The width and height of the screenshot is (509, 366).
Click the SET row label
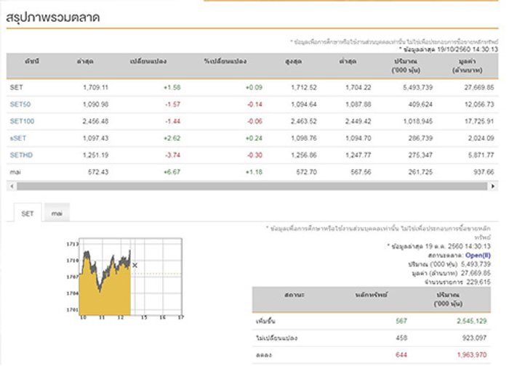point(16,88)
